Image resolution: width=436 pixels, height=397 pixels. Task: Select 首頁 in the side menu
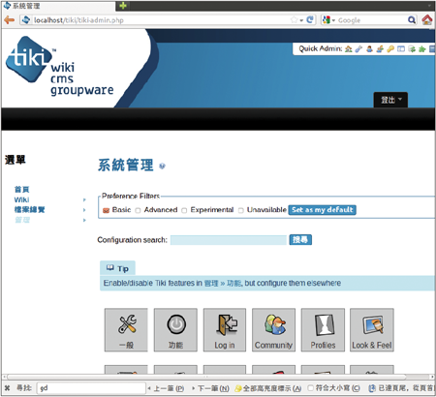coord(22,190)
